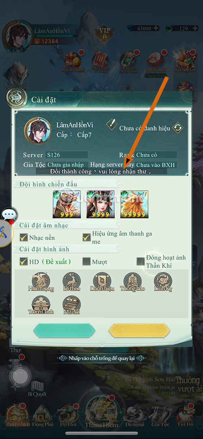
Task: Open the Thành Chính building icon
Action: (x=41, y=305)
